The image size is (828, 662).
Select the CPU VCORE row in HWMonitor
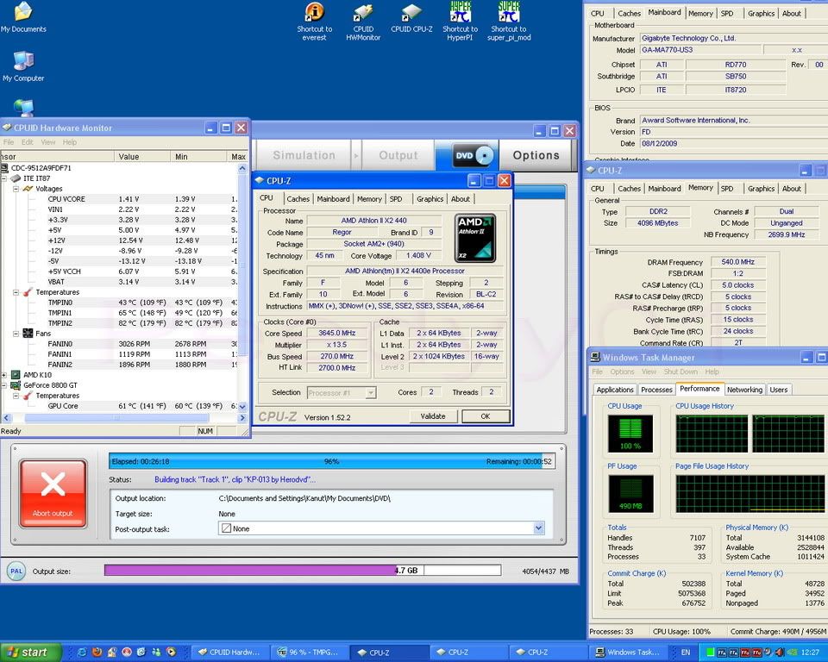[x=120, y=199]
